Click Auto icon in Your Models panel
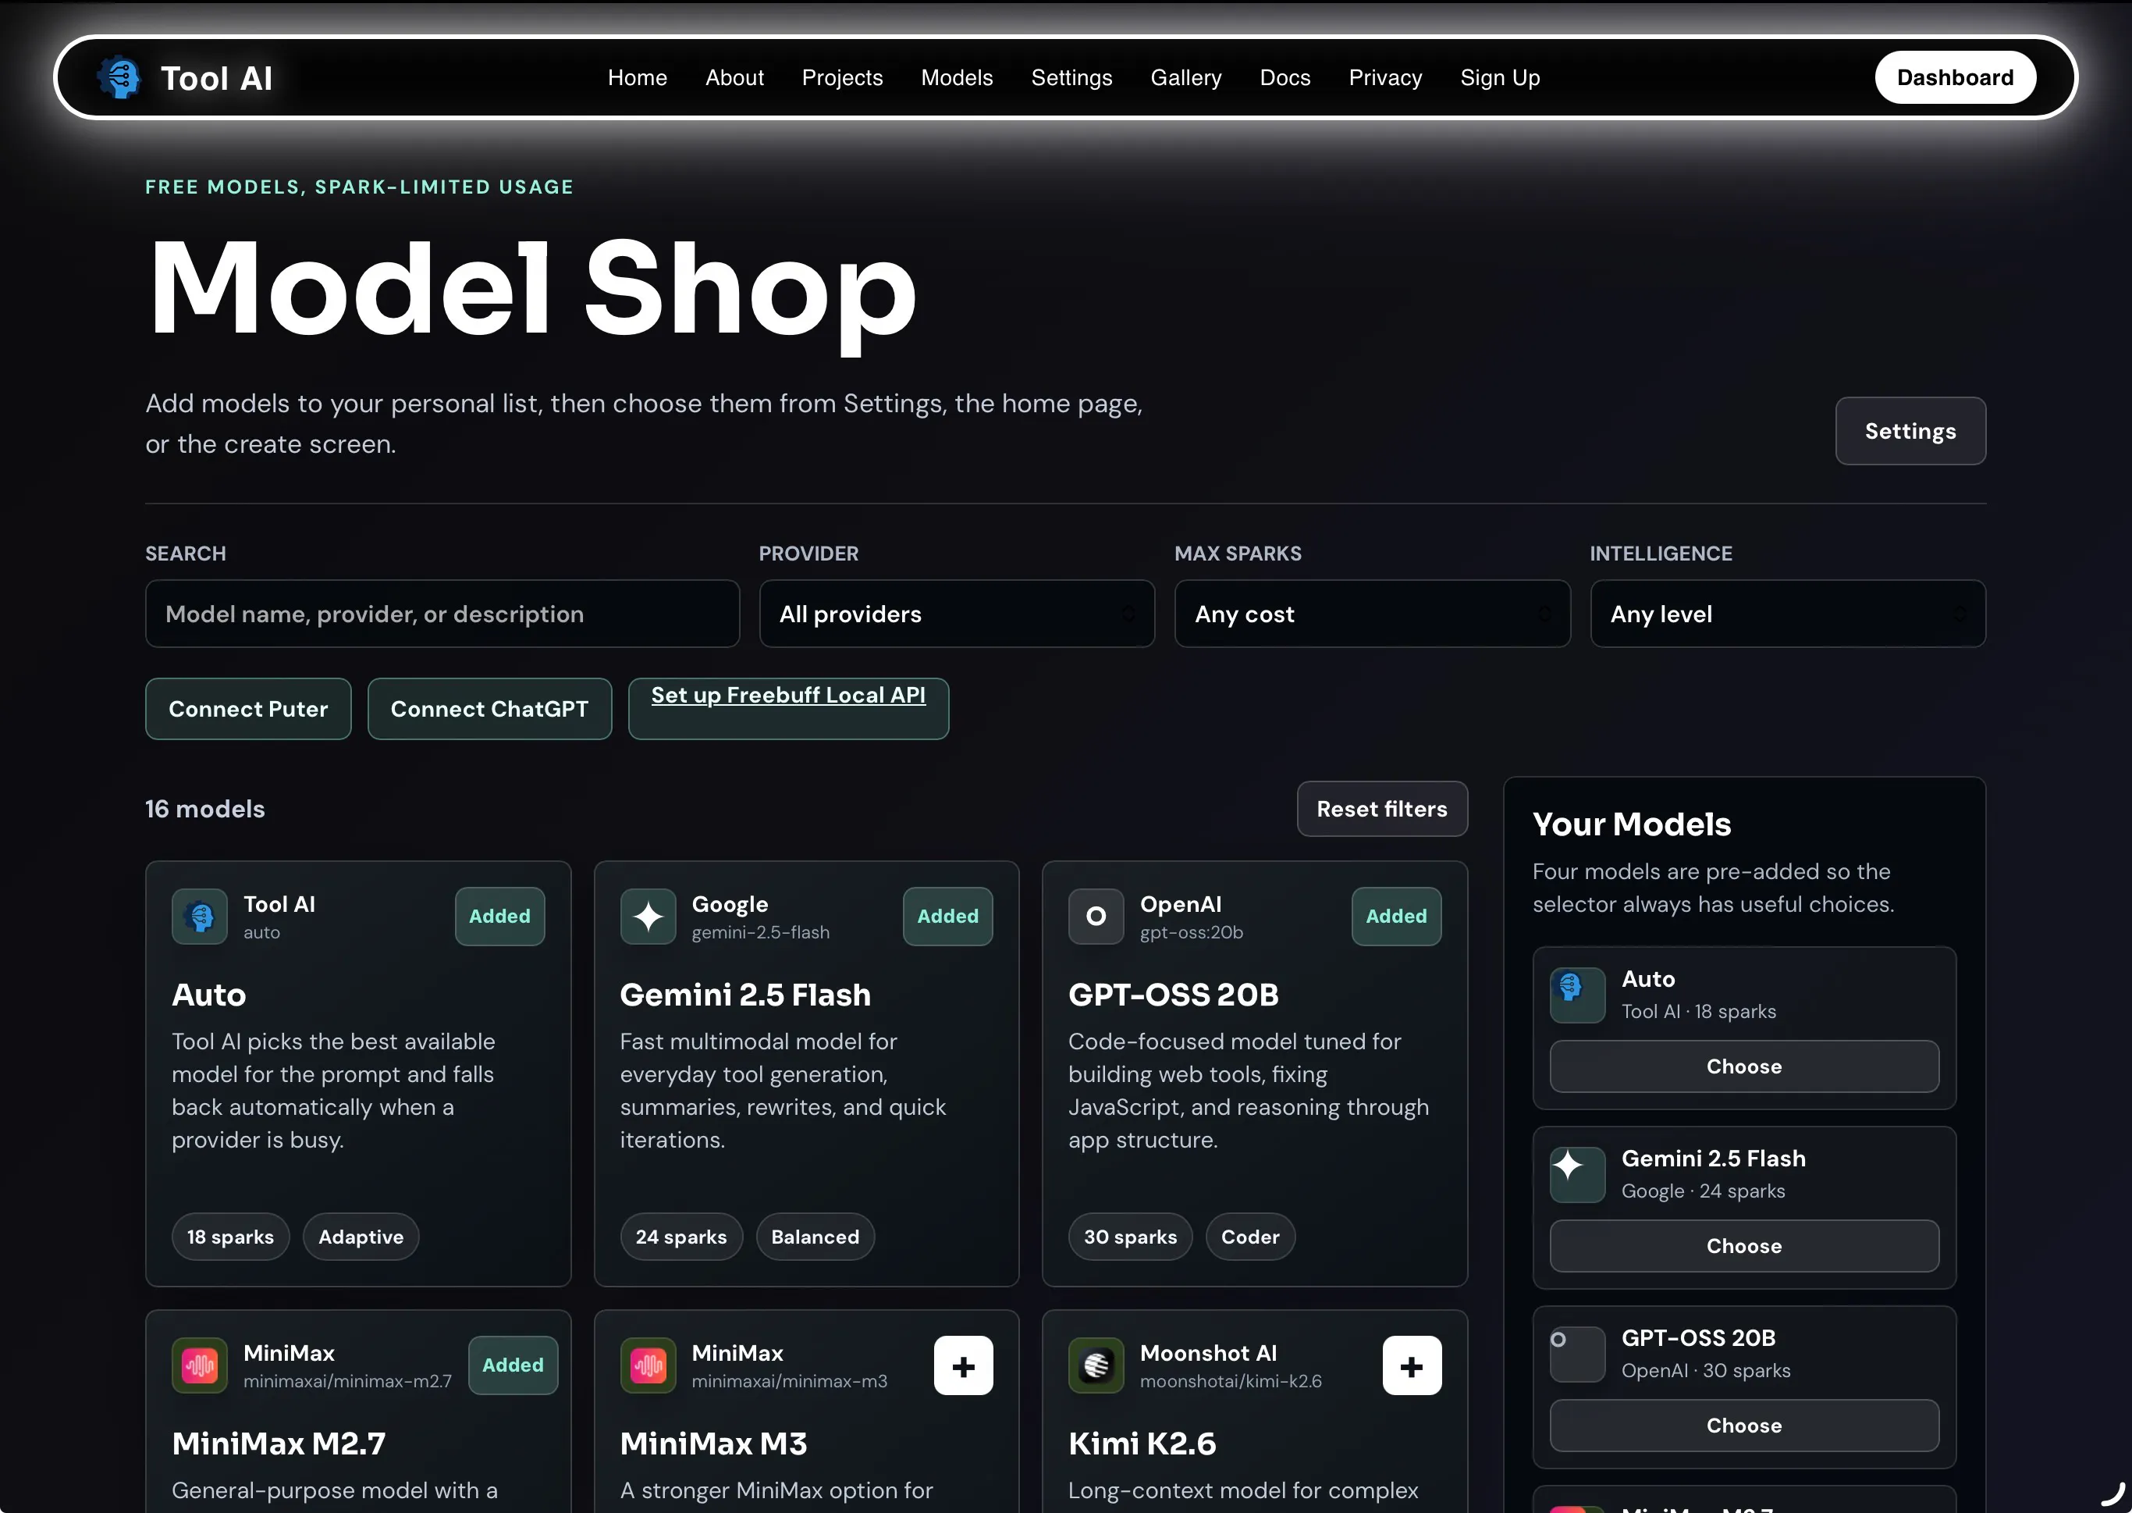Screen dimensions: 2132x1513 1577,994
